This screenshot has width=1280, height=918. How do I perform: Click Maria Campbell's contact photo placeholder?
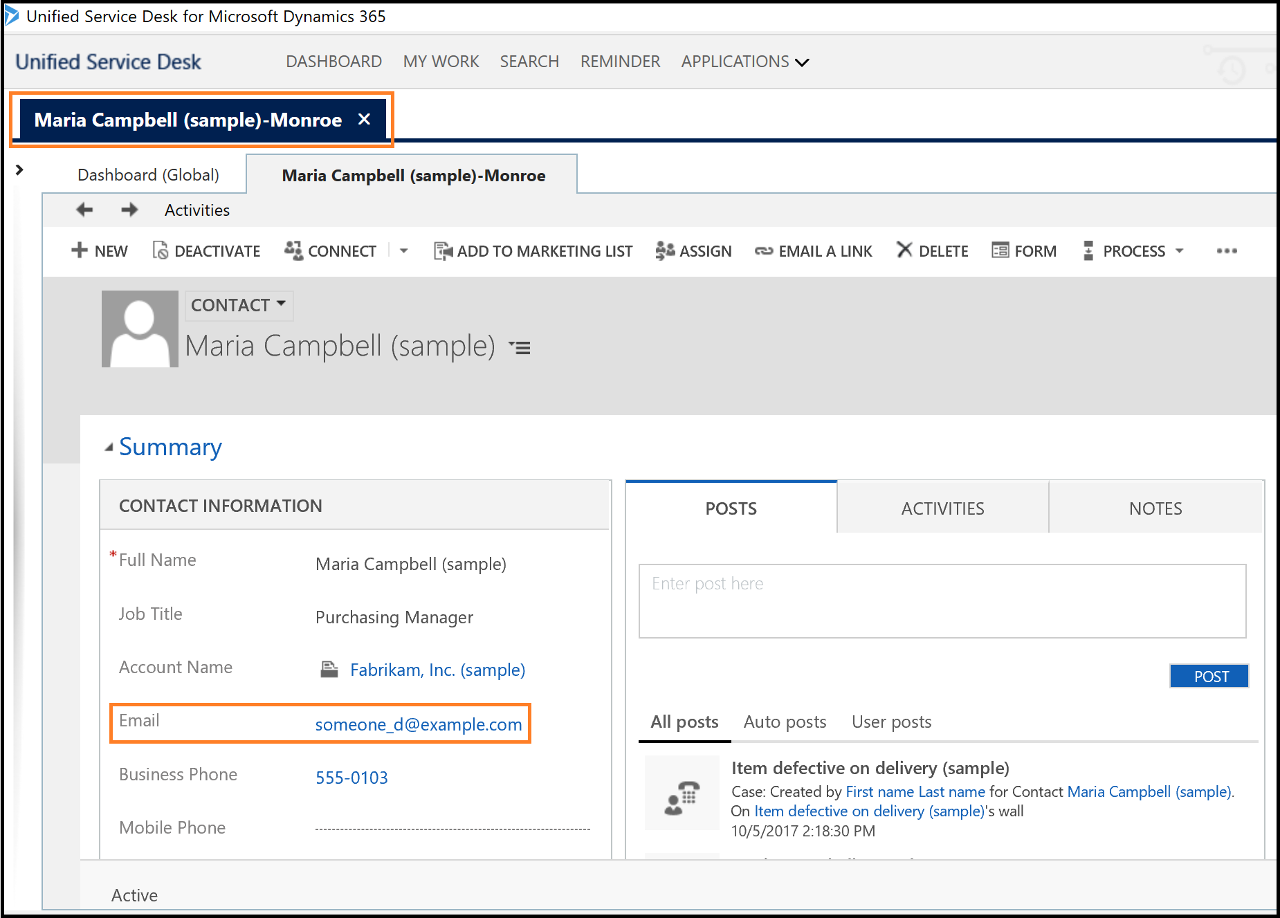click(139, 329)
